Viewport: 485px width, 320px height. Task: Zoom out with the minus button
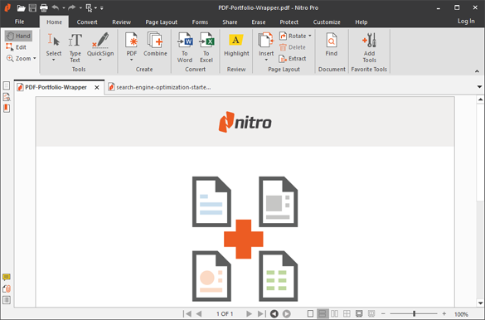pyautogui.click(x=383, y=314)
